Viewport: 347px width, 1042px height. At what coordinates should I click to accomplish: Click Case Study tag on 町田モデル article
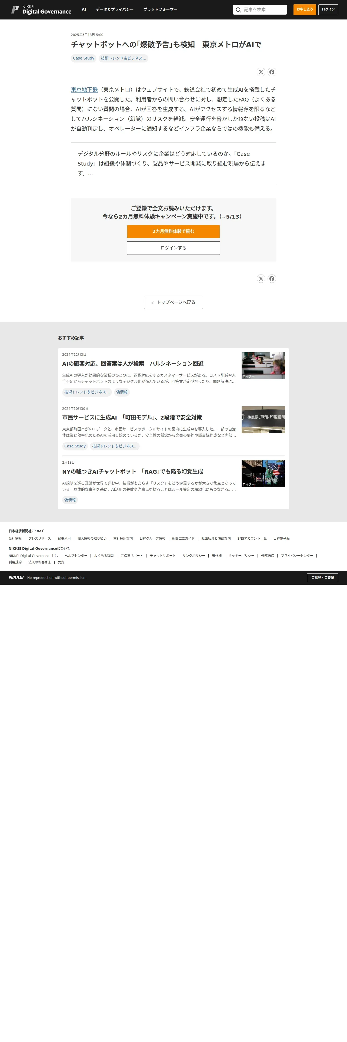pos(75,446)
